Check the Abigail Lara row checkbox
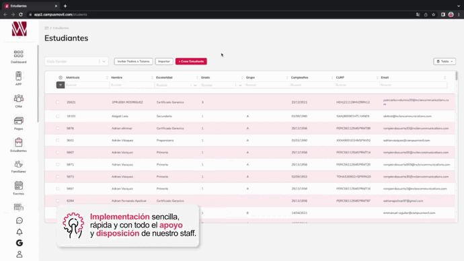This screenshot has width=464, height=261. [x=58, y=116]
